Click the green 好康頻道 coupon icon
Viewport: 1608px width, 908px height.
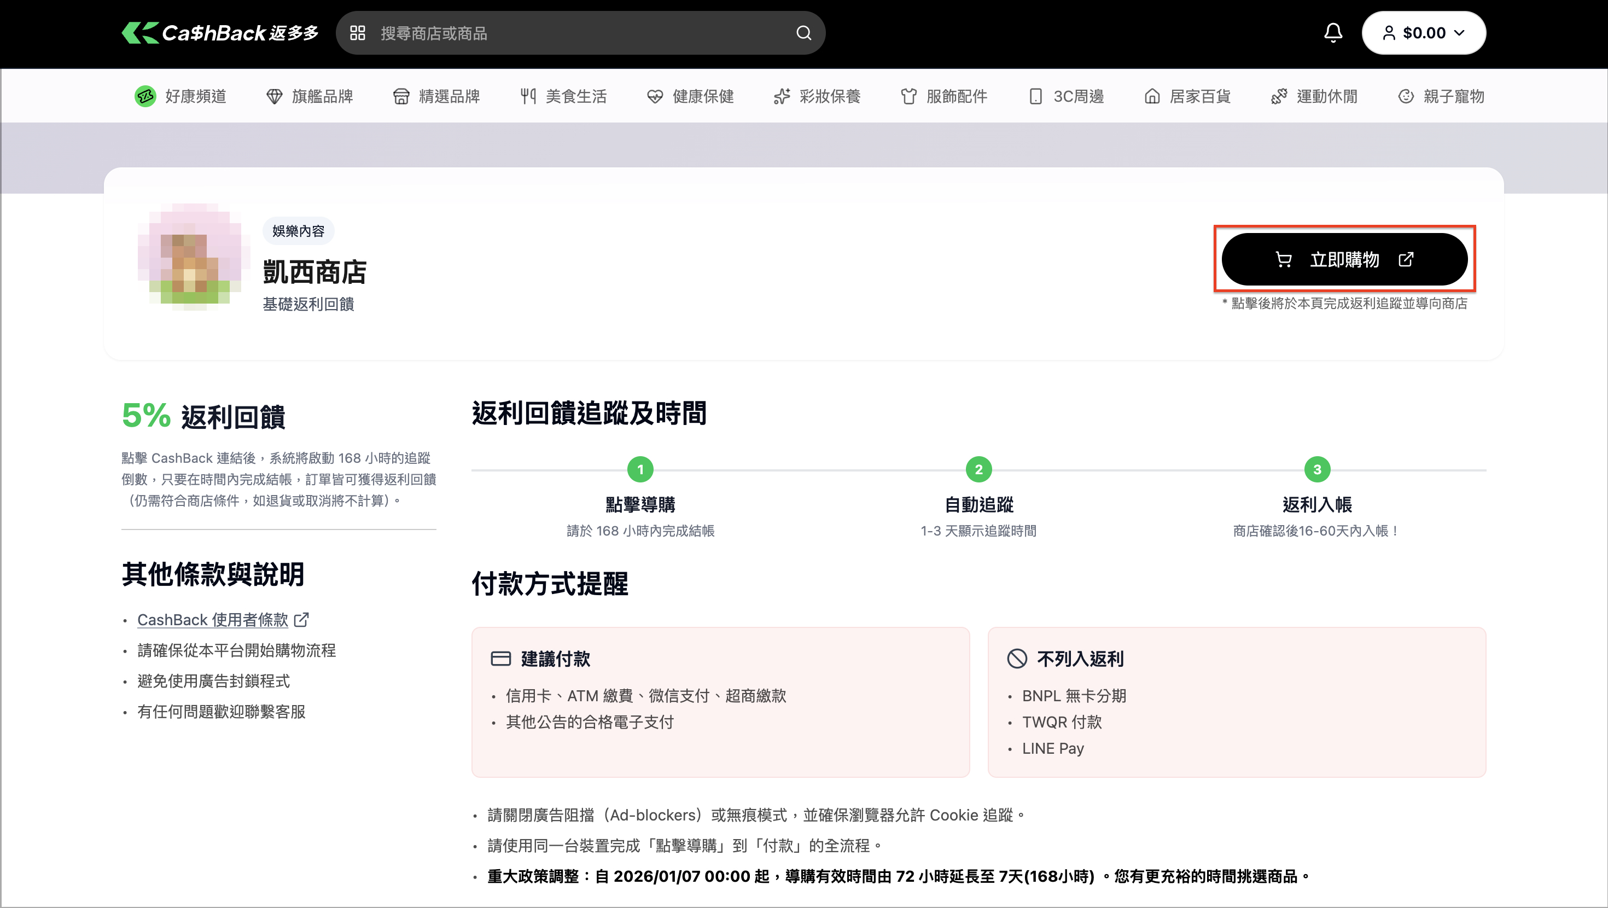(x=145, y=96)
